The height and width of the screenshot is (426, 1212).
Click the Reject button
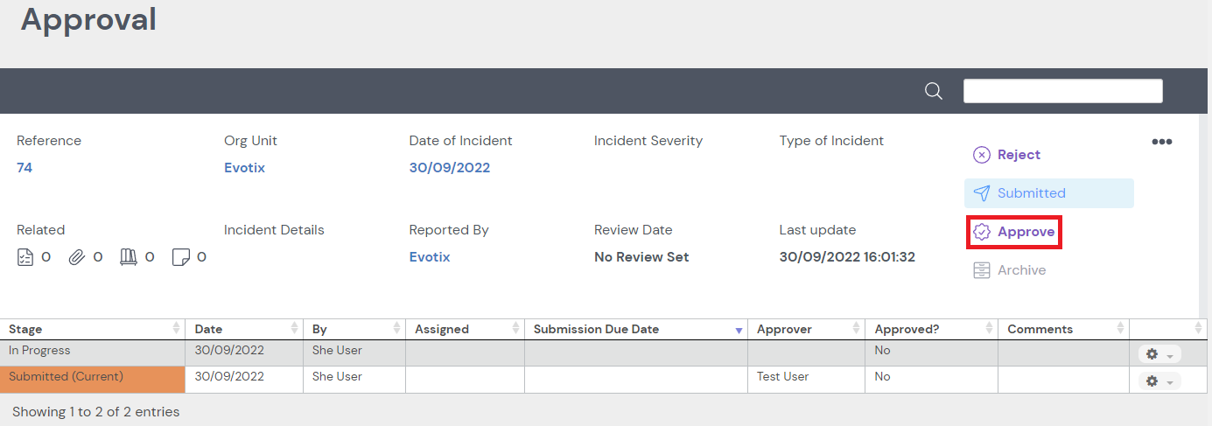click(1007, 155)
